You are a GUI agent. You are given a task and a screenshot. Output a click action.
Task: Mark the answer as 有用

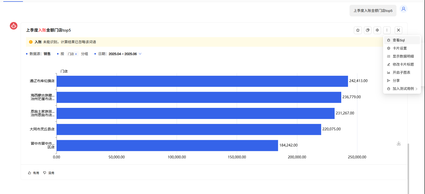[34, 173]
